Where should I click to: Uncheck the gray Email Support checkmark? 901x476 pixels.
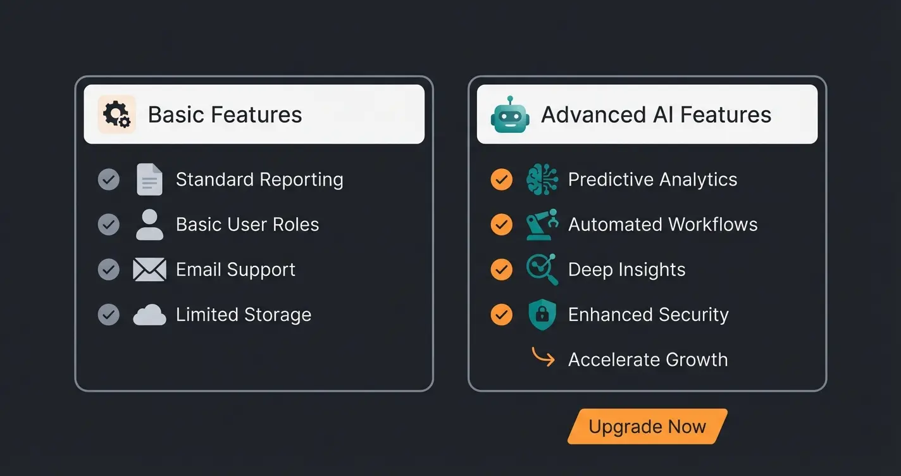(109, 270)
